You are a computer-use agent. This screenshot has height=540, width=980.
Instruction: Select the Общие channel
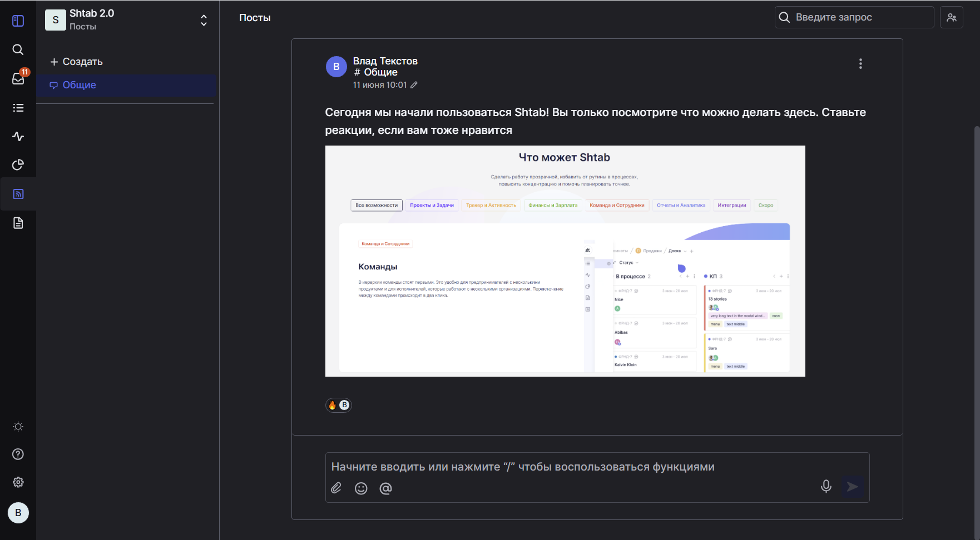tap(126, 85)
